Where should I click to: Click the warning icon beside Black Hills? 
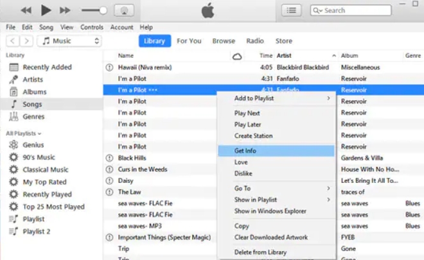(109, 158)
